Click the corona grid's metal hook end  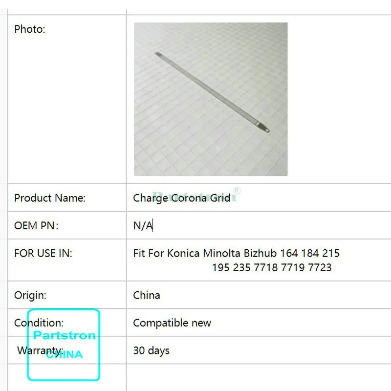tap(263, 127)
